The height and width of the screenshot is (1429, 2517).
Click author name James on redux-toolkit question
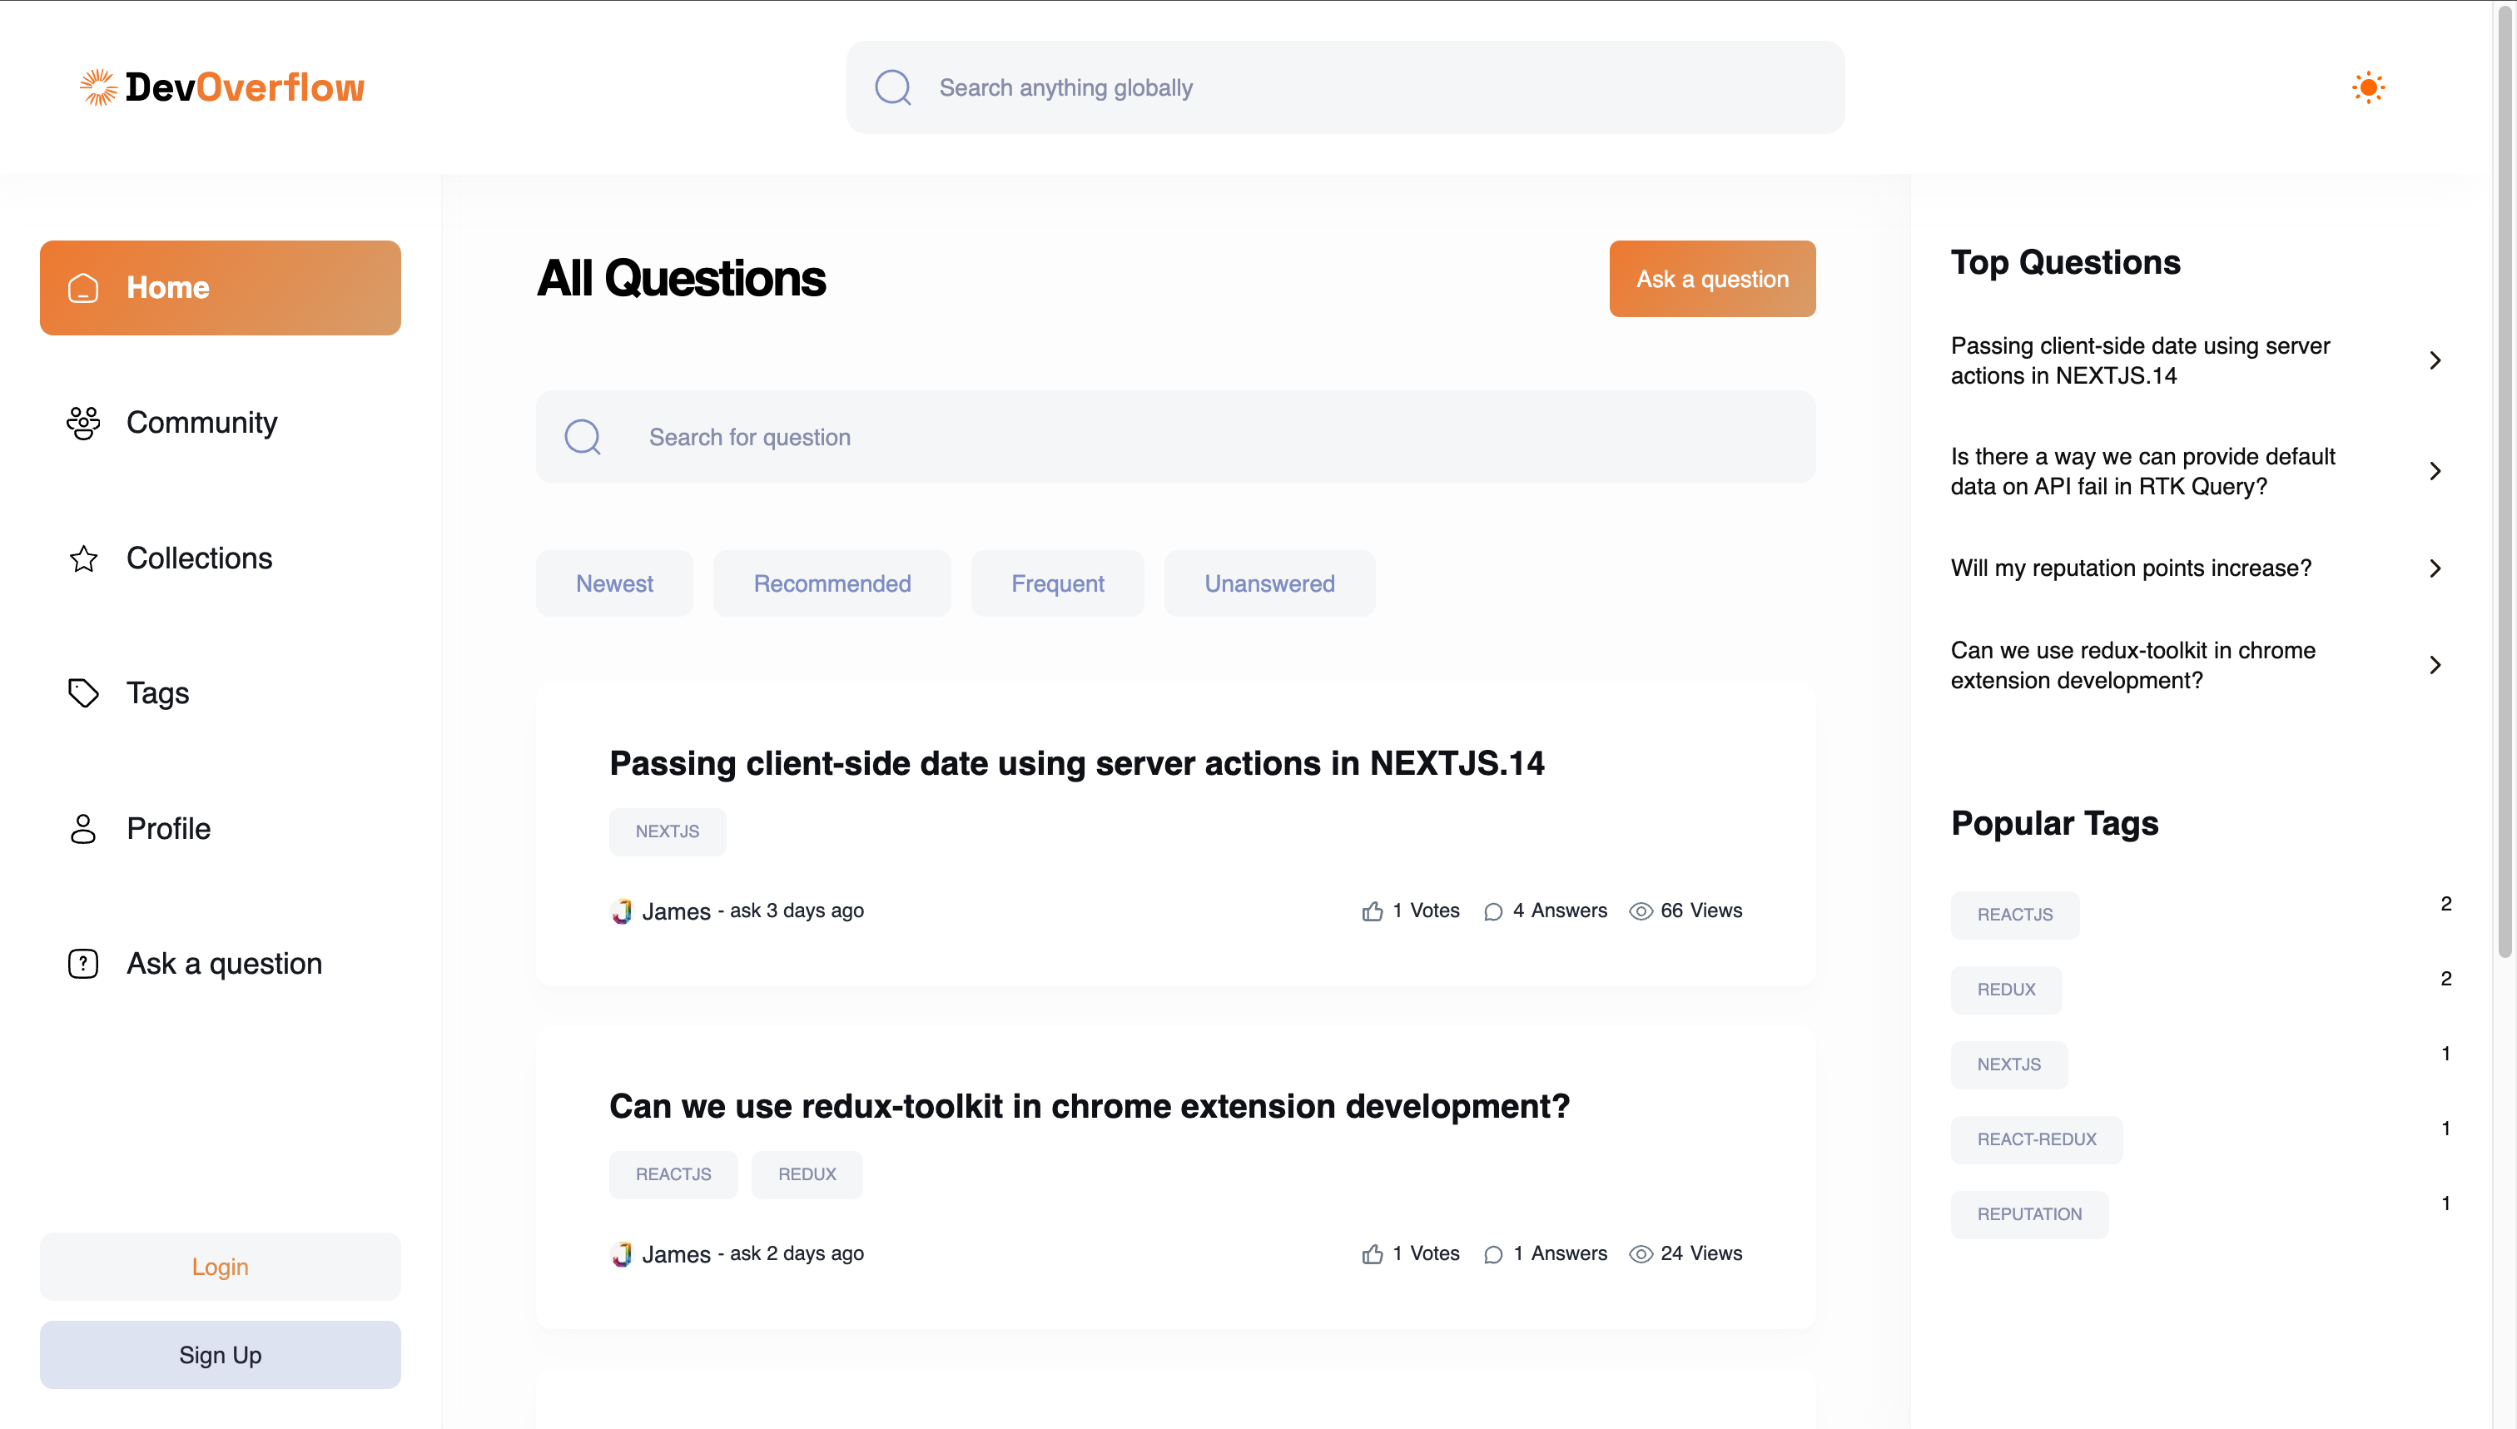[x=676, y=1254]
